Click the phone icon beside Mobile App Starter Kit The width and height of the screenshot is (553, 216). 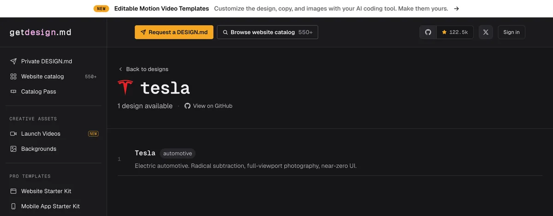tap(13, 206)
